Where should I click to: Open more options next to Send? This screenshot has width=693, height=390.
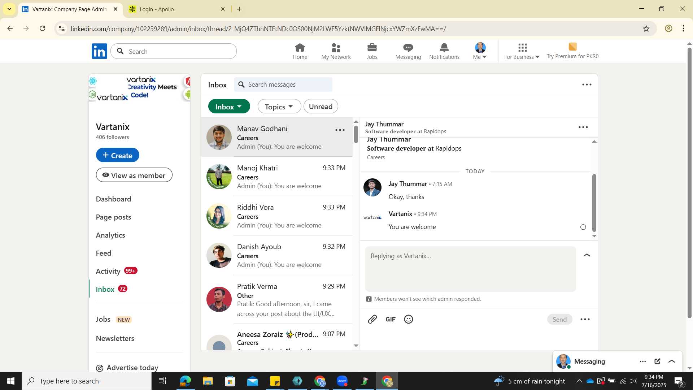click(x=585, y=319)
